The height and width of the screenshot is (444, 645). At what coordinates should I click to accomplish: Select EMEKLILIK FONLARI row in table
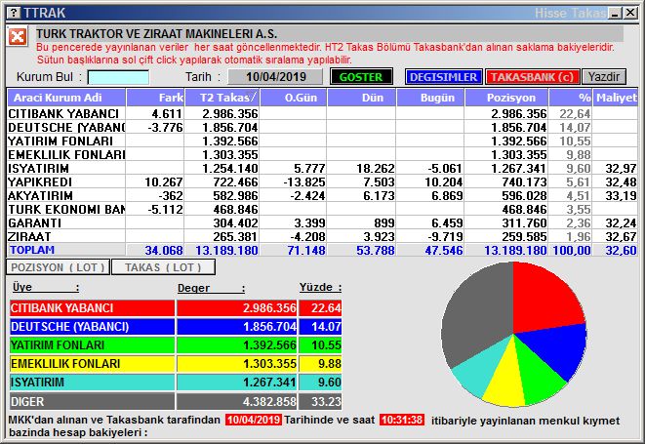[322, 154]
